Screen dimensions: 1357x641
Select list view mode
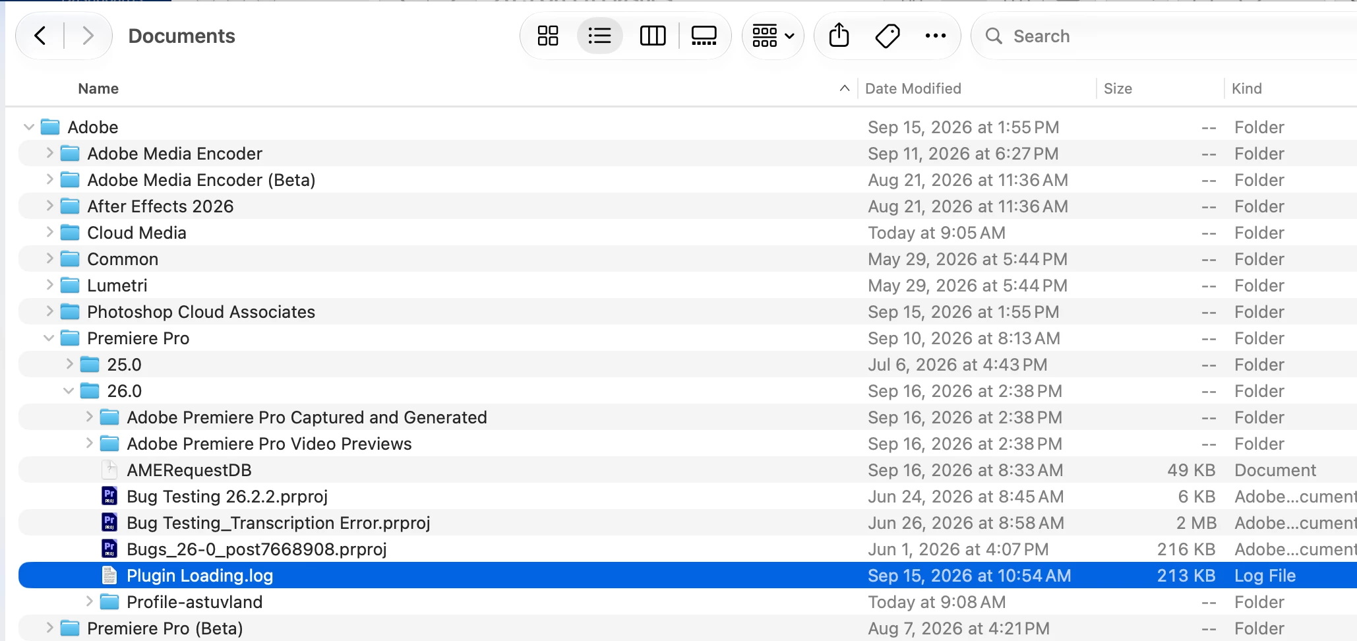pyautogui.click(x=599, y=36)
